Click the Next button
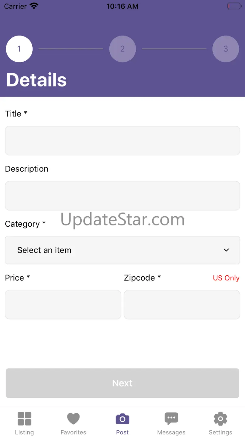 coord(122,383)
